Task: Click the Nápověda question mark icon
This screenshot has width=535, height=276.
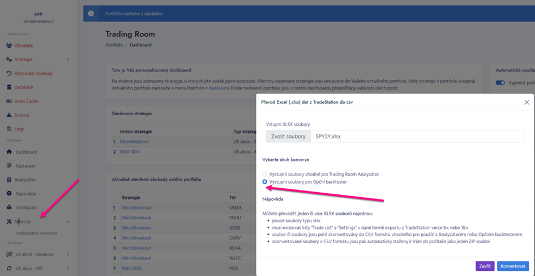Action: point(9,194)
